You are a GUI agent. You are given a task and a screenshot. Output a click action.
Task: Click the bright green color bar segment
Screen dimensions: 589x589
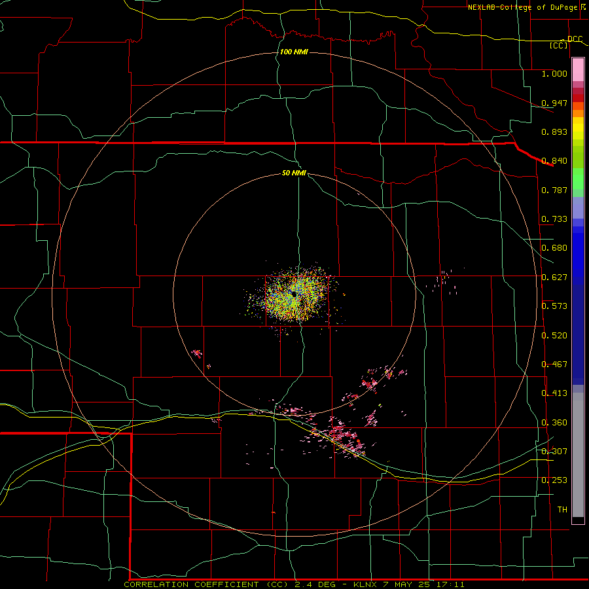tap(578, 179)
